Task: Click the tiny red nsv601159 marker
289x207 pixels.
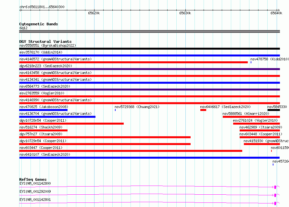Action: click(271, 151)
